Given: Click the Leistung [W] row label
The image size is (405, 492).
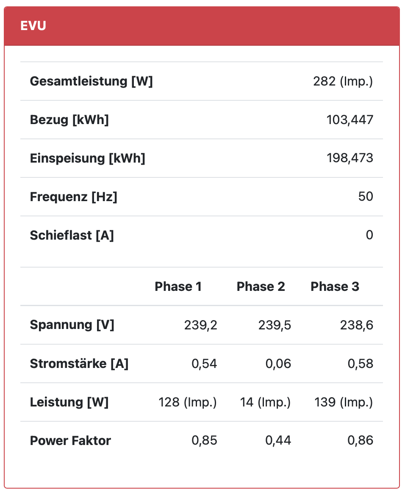Looking at the screenshot, I should coord(69,402).
